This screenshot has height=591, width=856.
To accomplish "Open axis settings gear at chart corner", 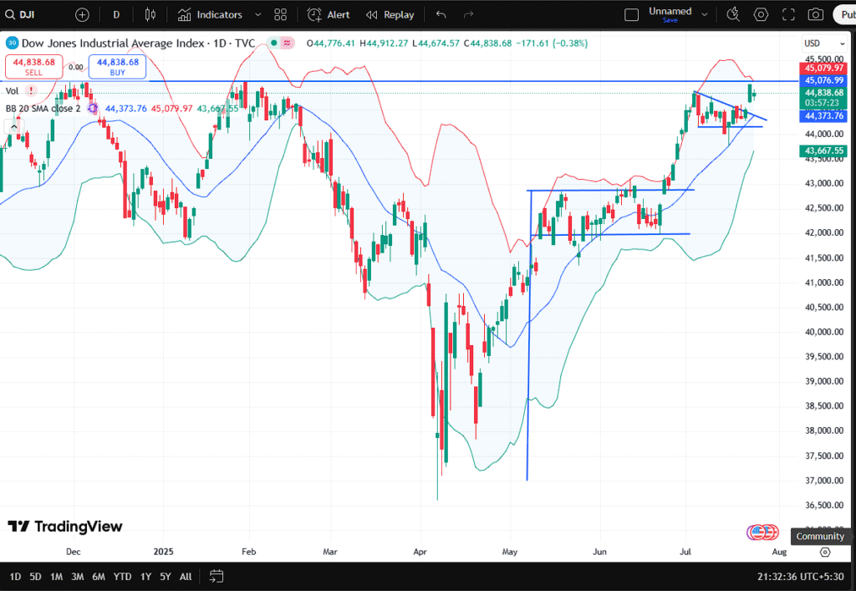I will tap(825, 553).
